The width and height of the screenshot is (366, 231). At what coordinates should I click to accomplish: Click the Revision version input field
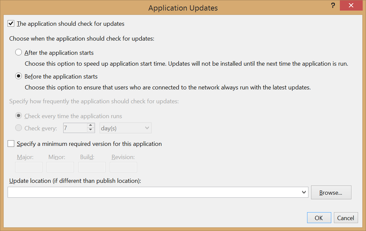pyautogui.click(x=123, y=167)
